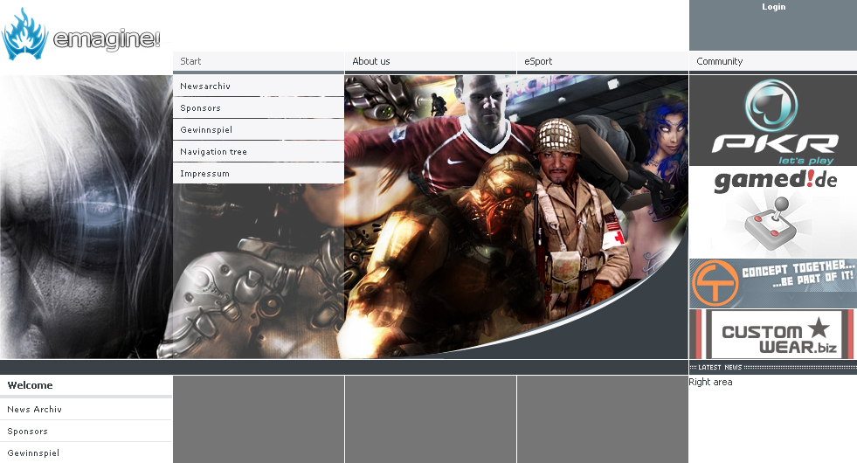Click the Welcome heading
This screenshot has width=857, height=463.
pos(30,385)
